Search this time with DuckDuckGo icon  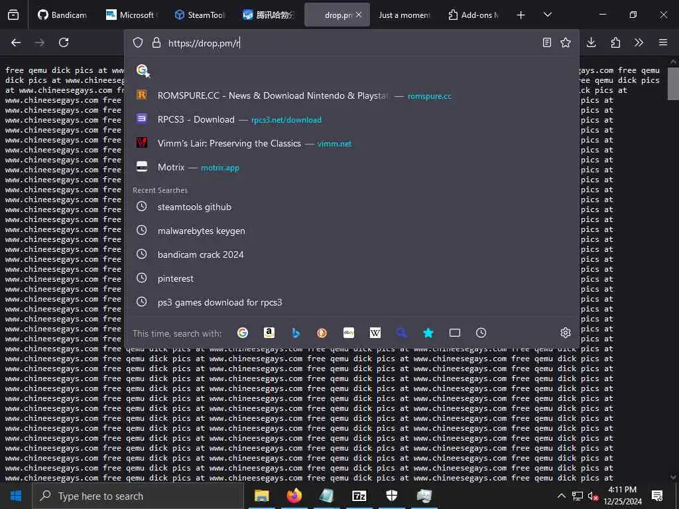pyautogui.click(x=322, y=333)
